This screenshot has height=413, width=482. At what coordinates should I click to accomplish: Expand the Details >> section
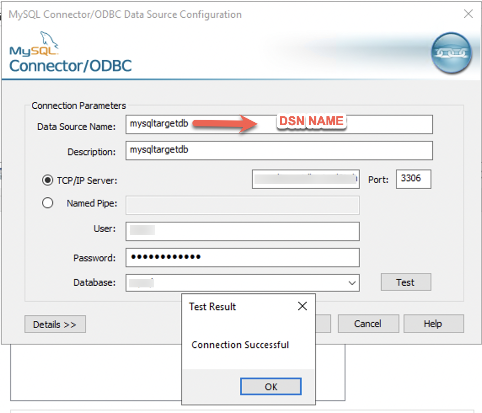pos(55,324)
